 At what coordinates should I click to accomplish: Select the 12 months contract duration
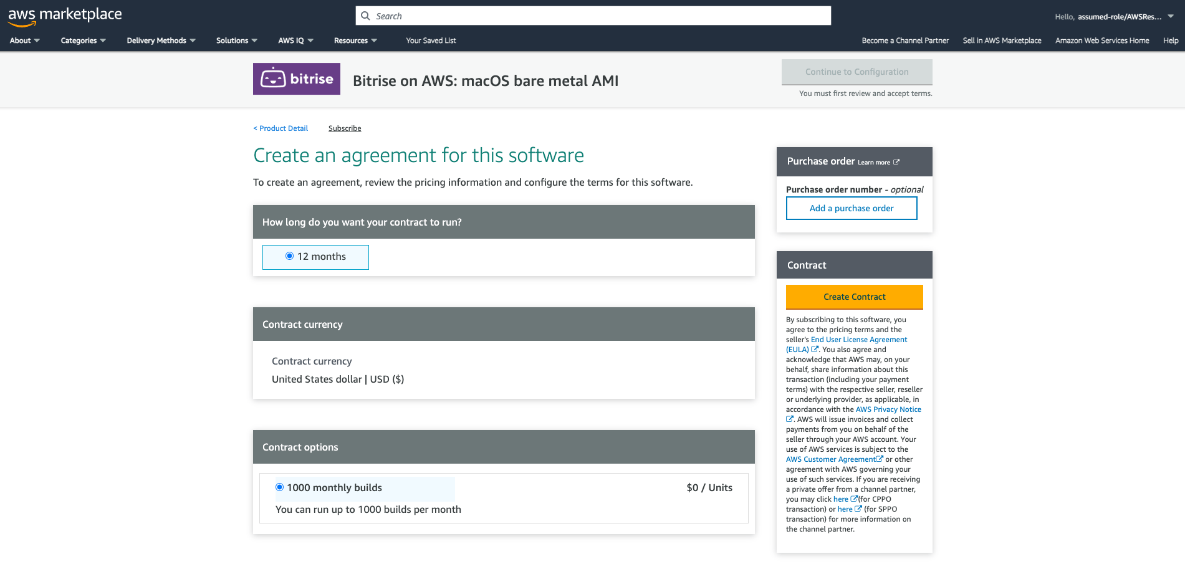pos(289,256)
